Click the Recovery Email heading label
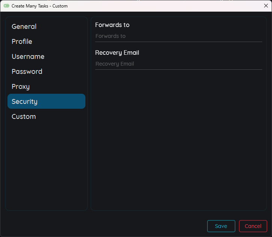 (117, 53)
